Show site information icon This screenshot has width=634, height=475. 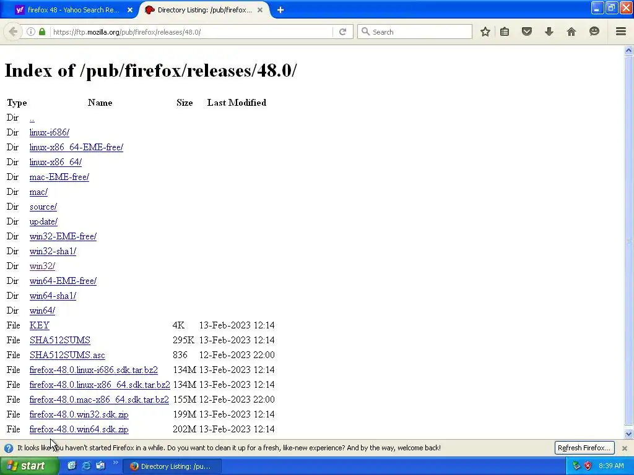click(x=31, y=32)
